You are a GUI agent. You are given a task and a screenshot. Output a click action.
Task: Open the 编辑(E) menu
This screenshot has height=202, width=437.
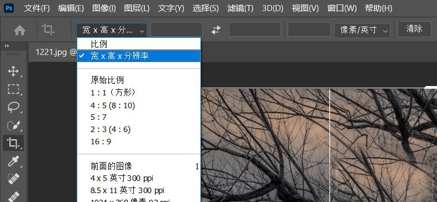[71, 8]
